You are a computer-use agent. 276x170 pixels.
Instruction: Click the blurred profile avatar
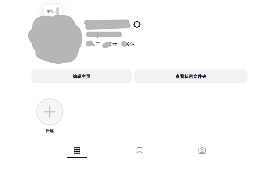(x=55, y=39)
